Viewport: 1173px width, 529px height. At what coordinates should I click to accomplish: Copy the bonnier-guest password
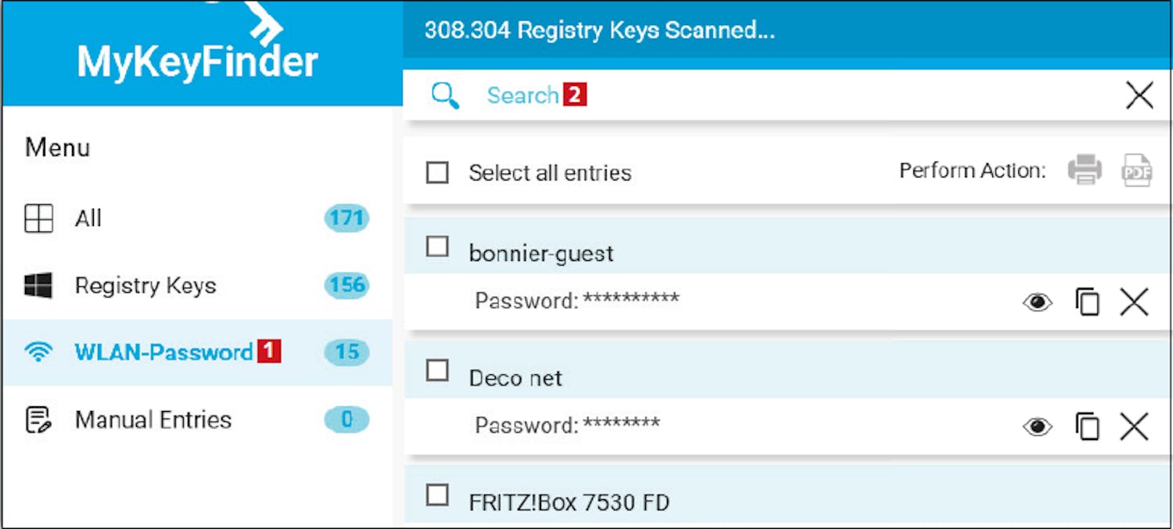[1087, 302]
